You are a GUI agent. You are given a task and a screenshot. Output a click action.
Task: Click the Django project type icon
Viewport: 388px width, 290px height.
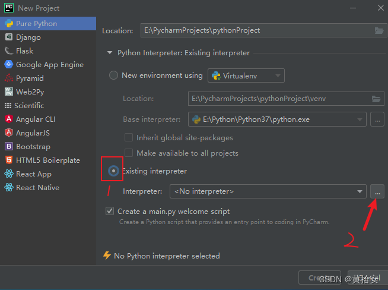pyautogui.click(x=9, y=37)
